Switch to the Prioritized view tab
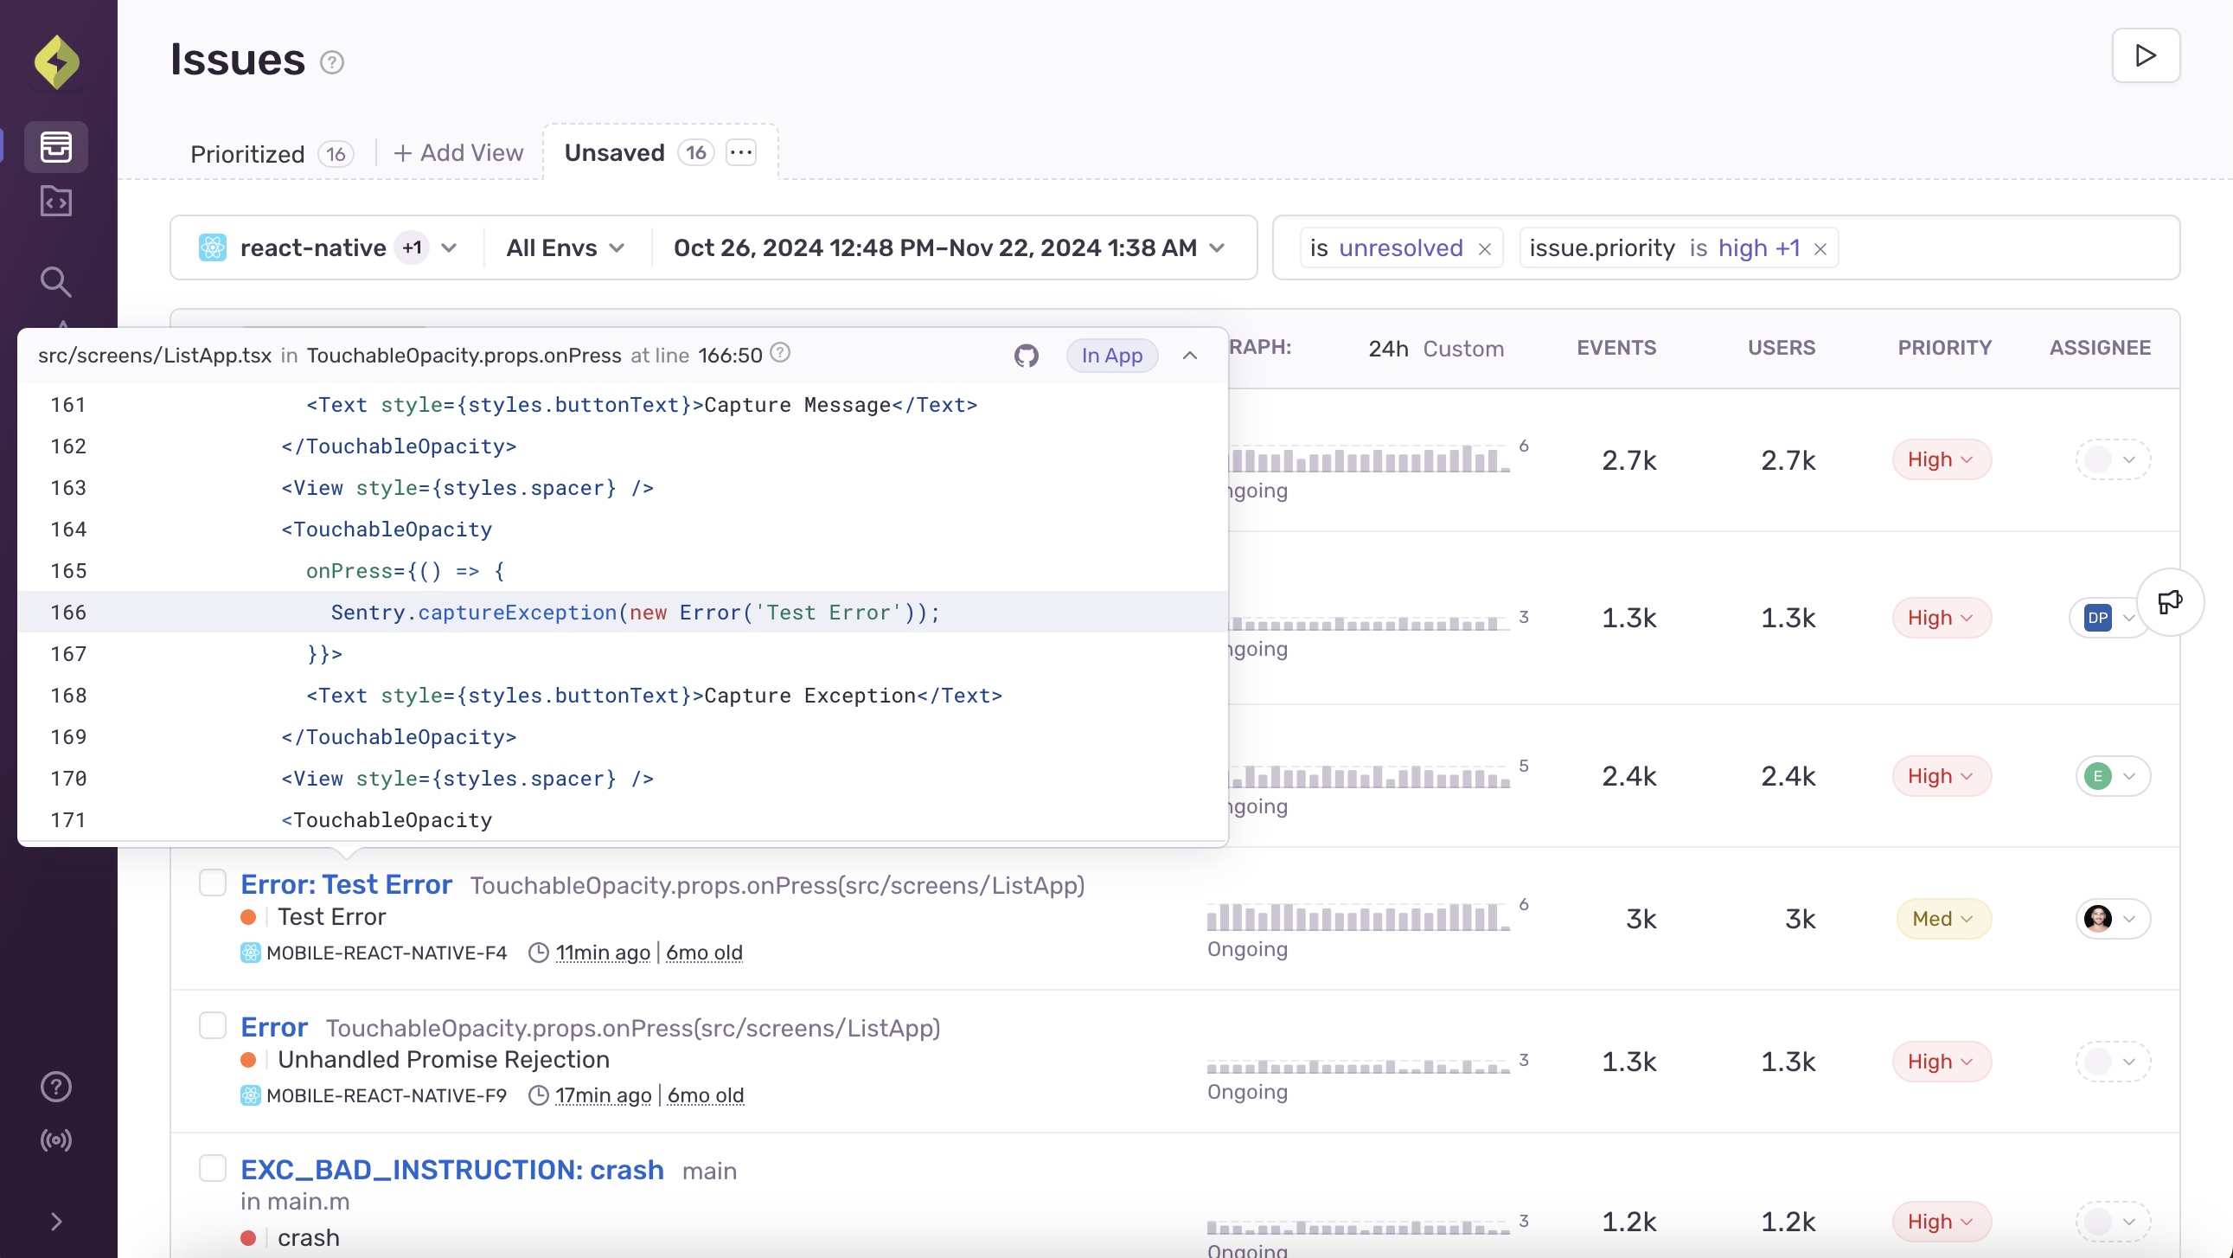The image size is (2233, 1258). point(248,153)
